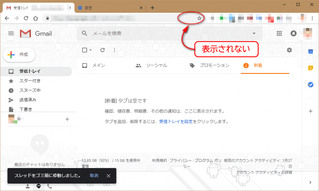Toggle the select all messages checkbox
Screen dimensions: 319x191
(x=84, y=50)
